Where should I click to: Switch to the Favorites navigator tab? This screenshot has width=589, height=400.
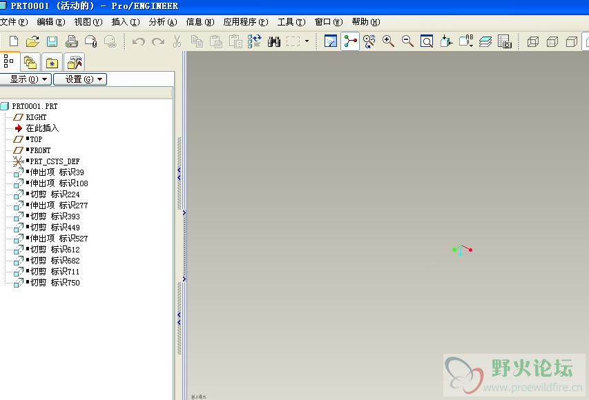click(52, 62)
